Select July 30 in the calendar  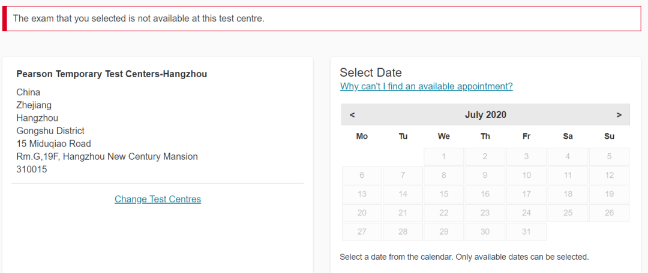[485, 232]
